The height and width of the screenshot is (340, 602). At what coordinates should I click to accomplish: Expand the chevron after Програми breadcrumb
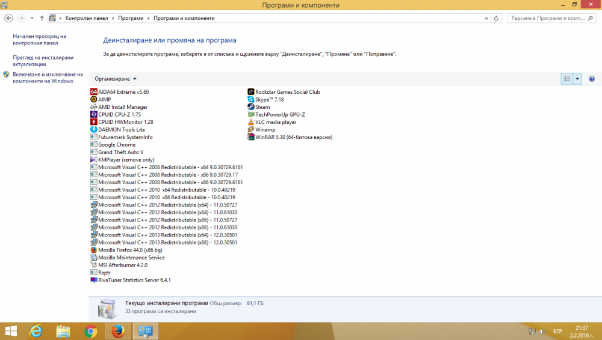[x=148, y=18]
